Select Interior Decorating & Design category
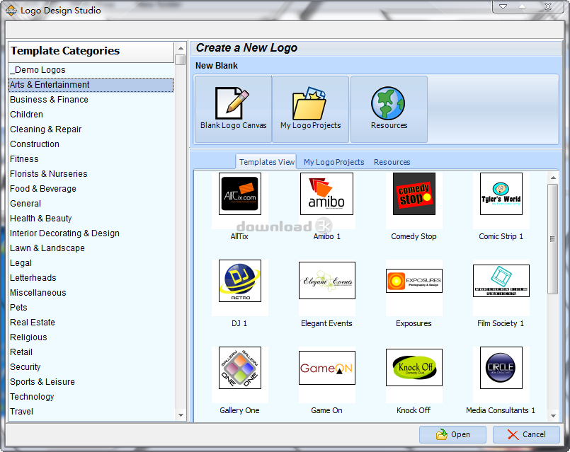Image resolution: width=570 pixels, height=452 pixels. (91, 233)
